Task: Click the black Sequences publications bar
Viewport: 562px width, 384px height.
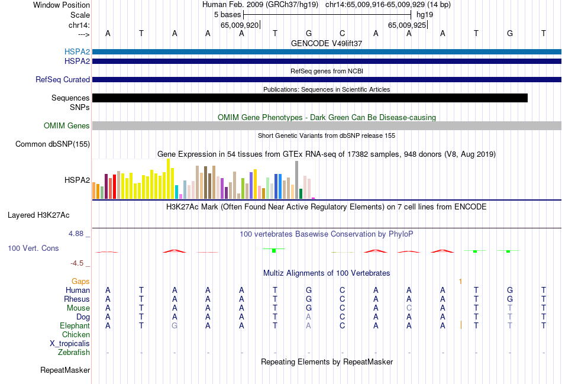Action: tap(310, 98)
